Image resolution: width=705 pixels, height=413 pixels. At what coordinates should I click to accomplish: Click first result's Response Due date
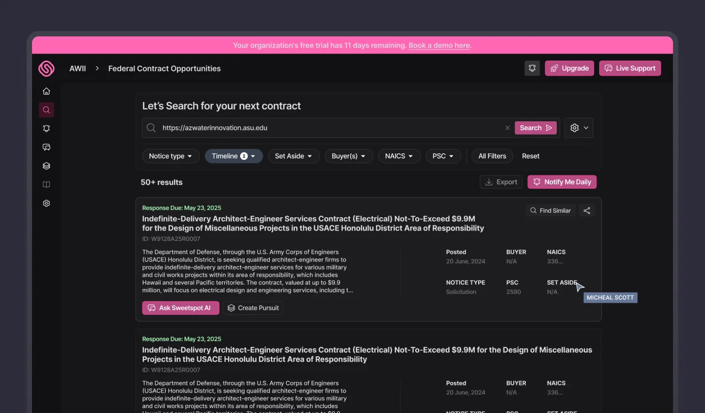coord(182,208)
